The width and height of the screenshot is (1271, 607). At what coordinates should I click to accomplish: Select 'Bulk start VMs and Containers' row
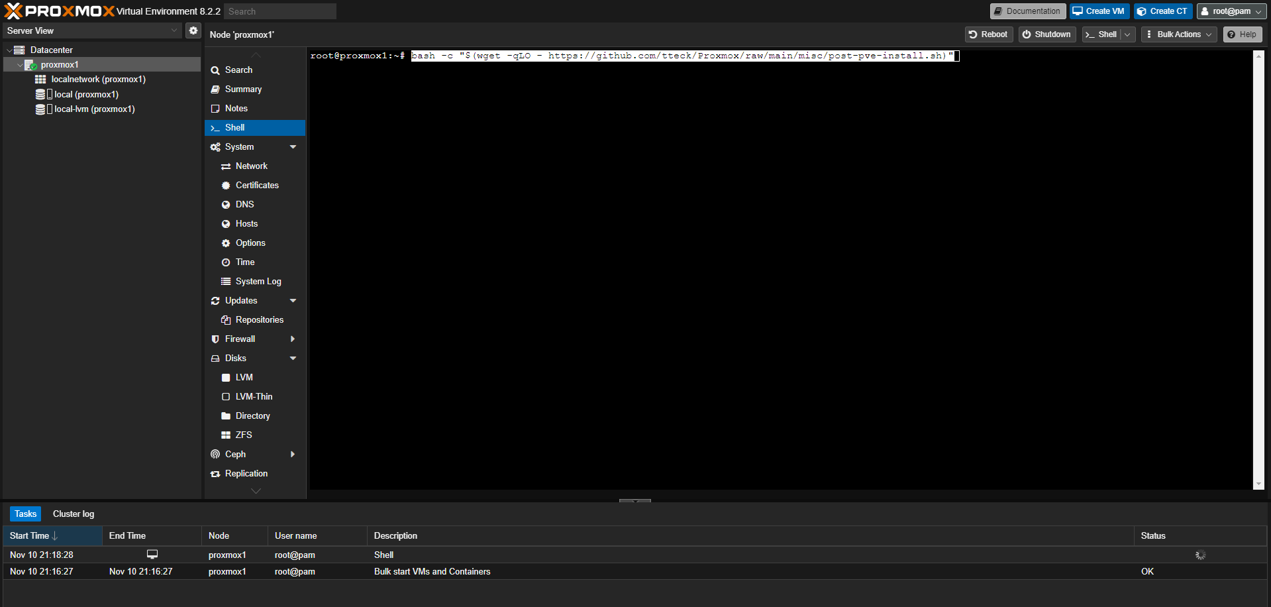(635, 571)
